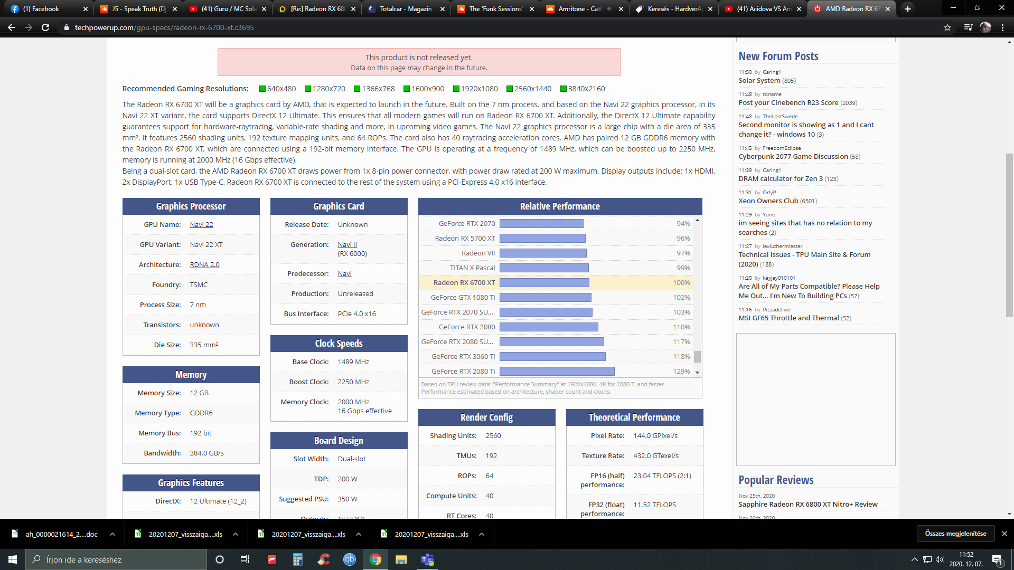Open the volume control in system tray
The width and height of the screenshot is (1014, 570).
coord(940,559)
